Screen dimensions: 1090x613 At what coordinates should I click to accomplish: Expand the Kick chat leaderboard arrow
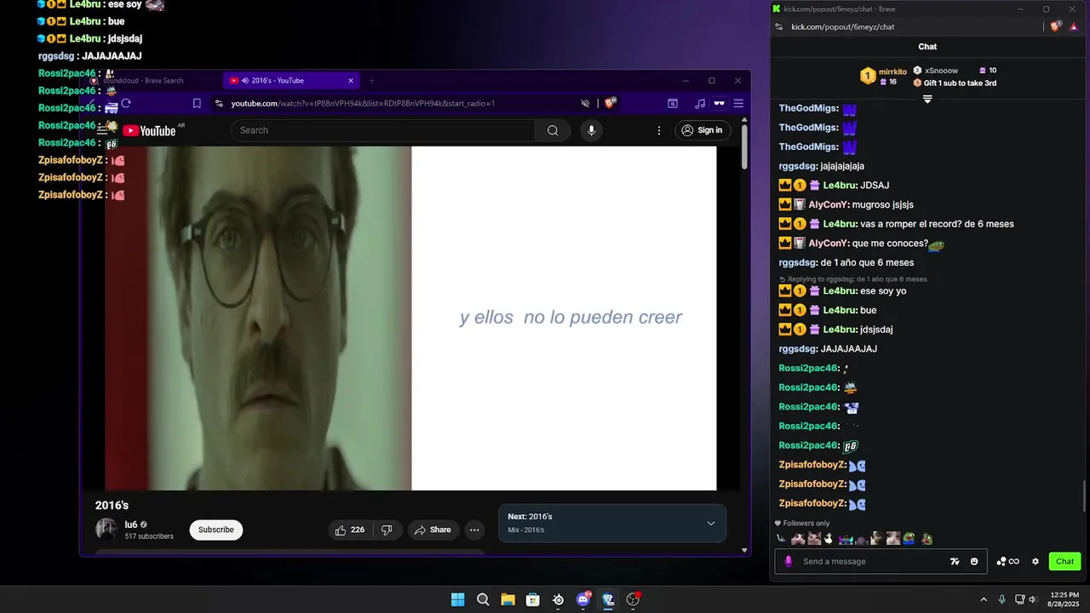coord(927,99)
